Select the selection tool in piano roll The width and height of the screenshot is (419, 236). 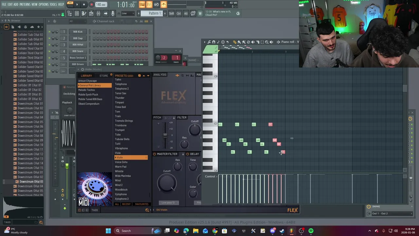click(x=262, y=42)
